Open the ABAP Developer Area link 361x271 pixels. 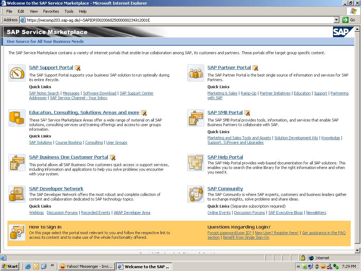[x=132, y=213]
